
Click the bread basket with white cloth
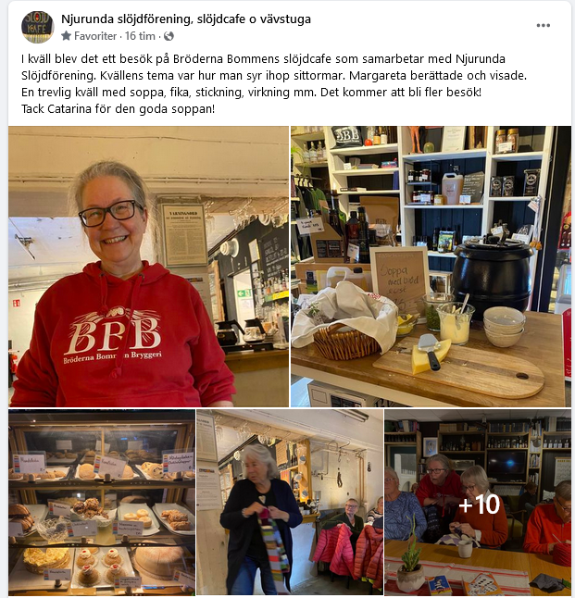coord(345,323)
